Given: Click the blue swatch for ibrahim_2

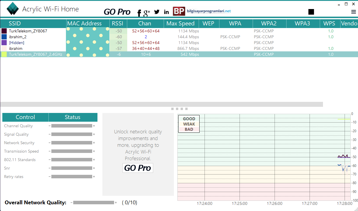Looking at the screenshot, I should 4,37.
